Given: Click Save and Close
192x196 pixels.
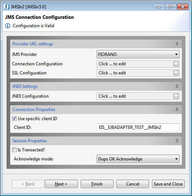Looking at the screenshot, I should click(168, 184).
